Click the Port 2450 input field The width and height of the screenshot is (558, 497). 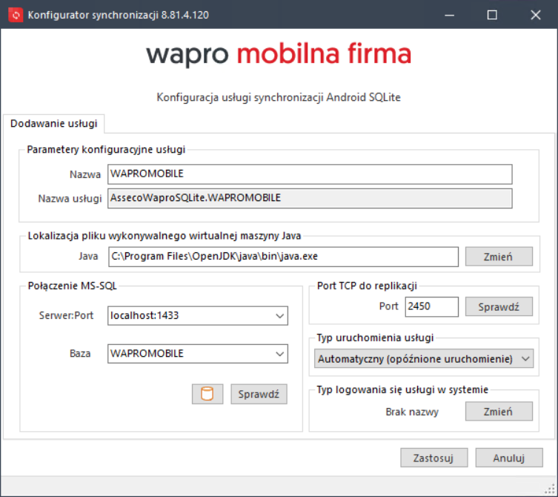(432, 307)
